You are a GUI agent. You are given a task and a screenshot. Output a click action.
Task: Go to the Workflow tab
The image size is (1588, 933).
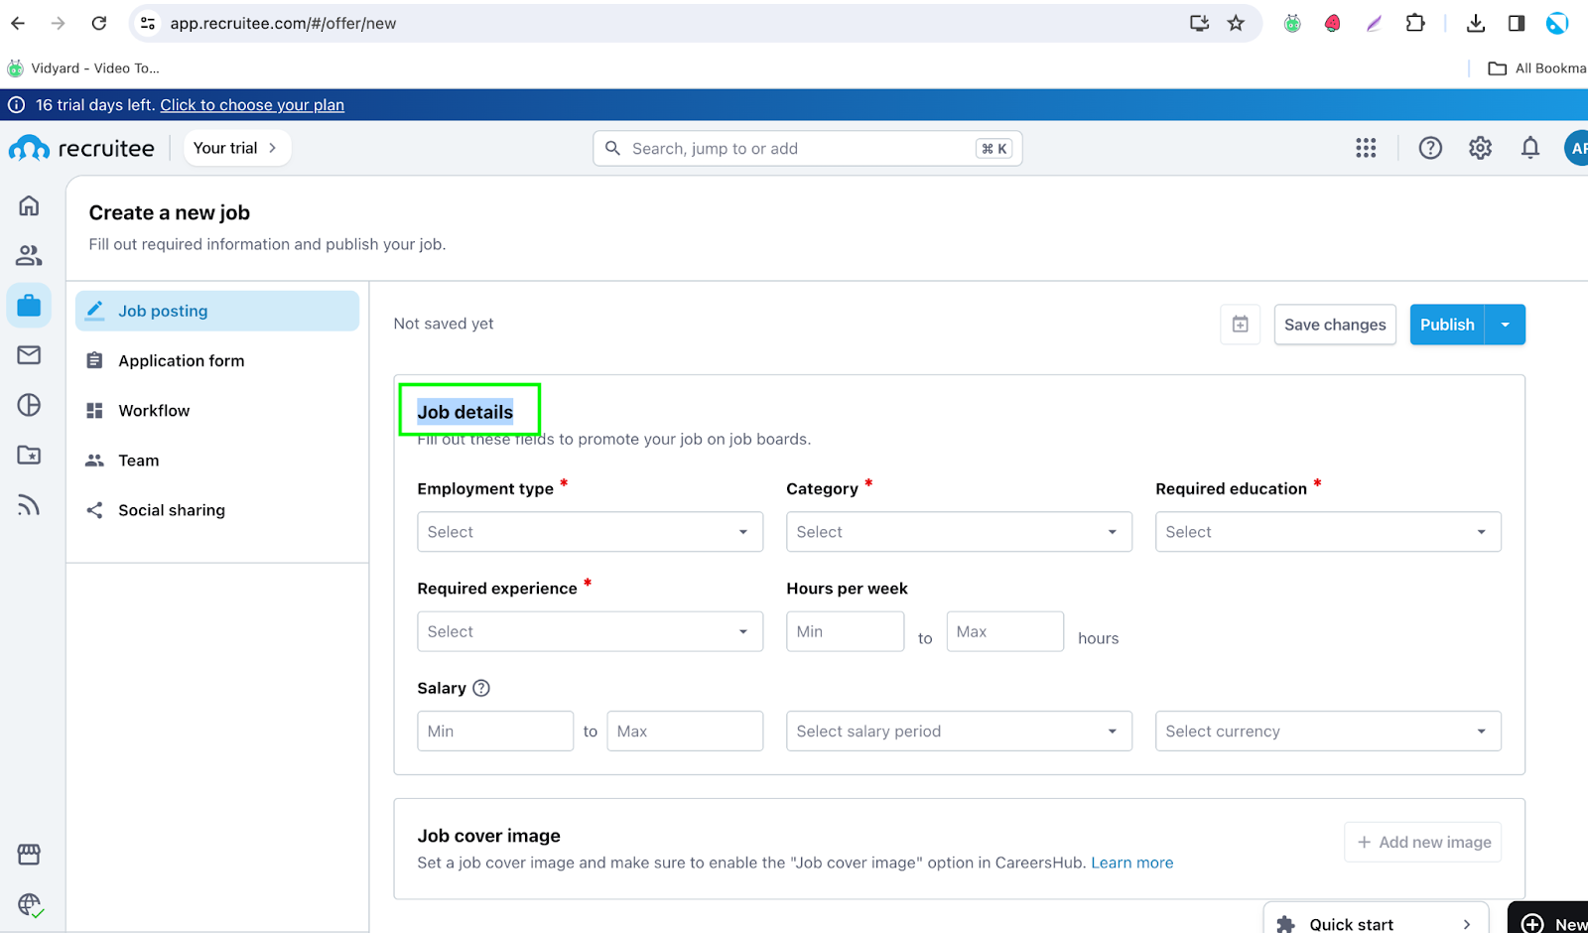pos(154,411)
